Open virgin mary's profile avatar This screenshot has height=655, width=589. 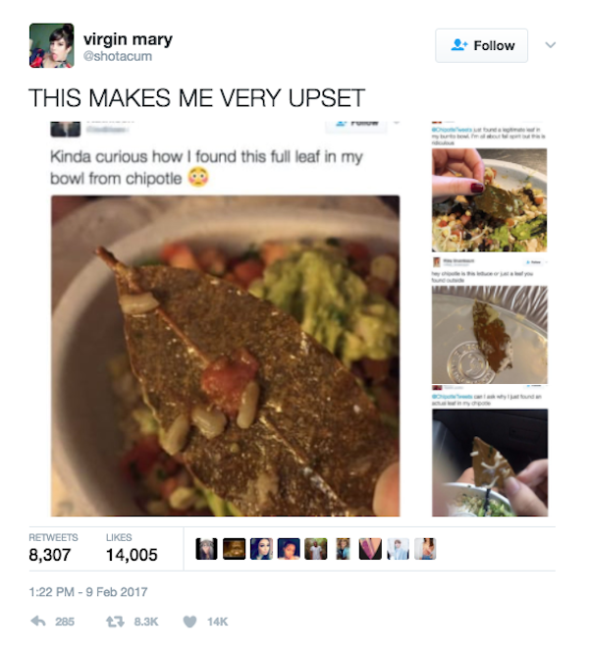point(52,45)
